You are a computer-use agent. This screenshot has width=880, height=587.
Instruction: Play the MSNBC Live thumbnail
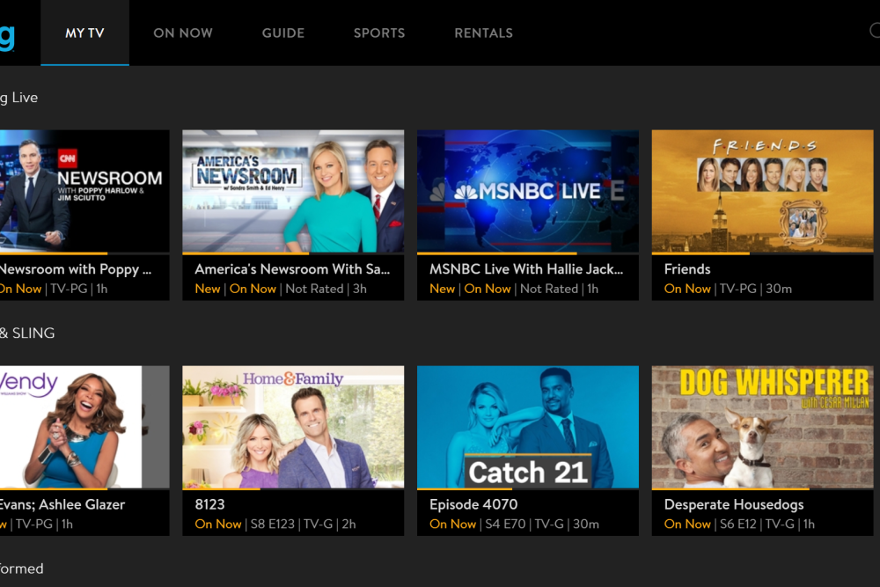[x=527, y=191]
